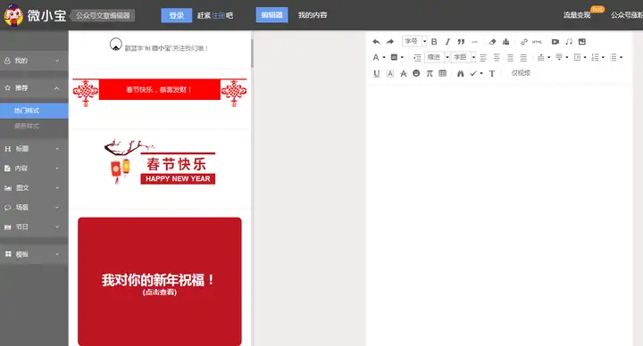Open the background color dropdown arrow
This screenshot has height=346, width=643.
[x=402, y=57]
